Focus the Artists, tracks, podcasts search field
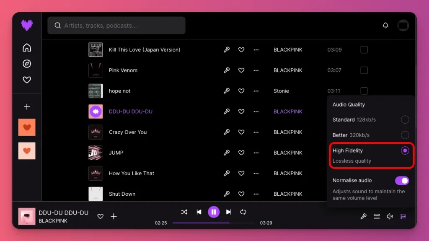The width and height of the screenshot is (429, 241). [x=116, y=26]
